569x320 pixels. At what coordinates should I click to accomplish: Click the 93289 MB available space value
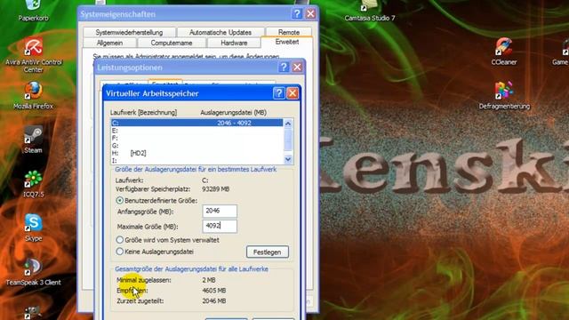[x=215, y=189]
